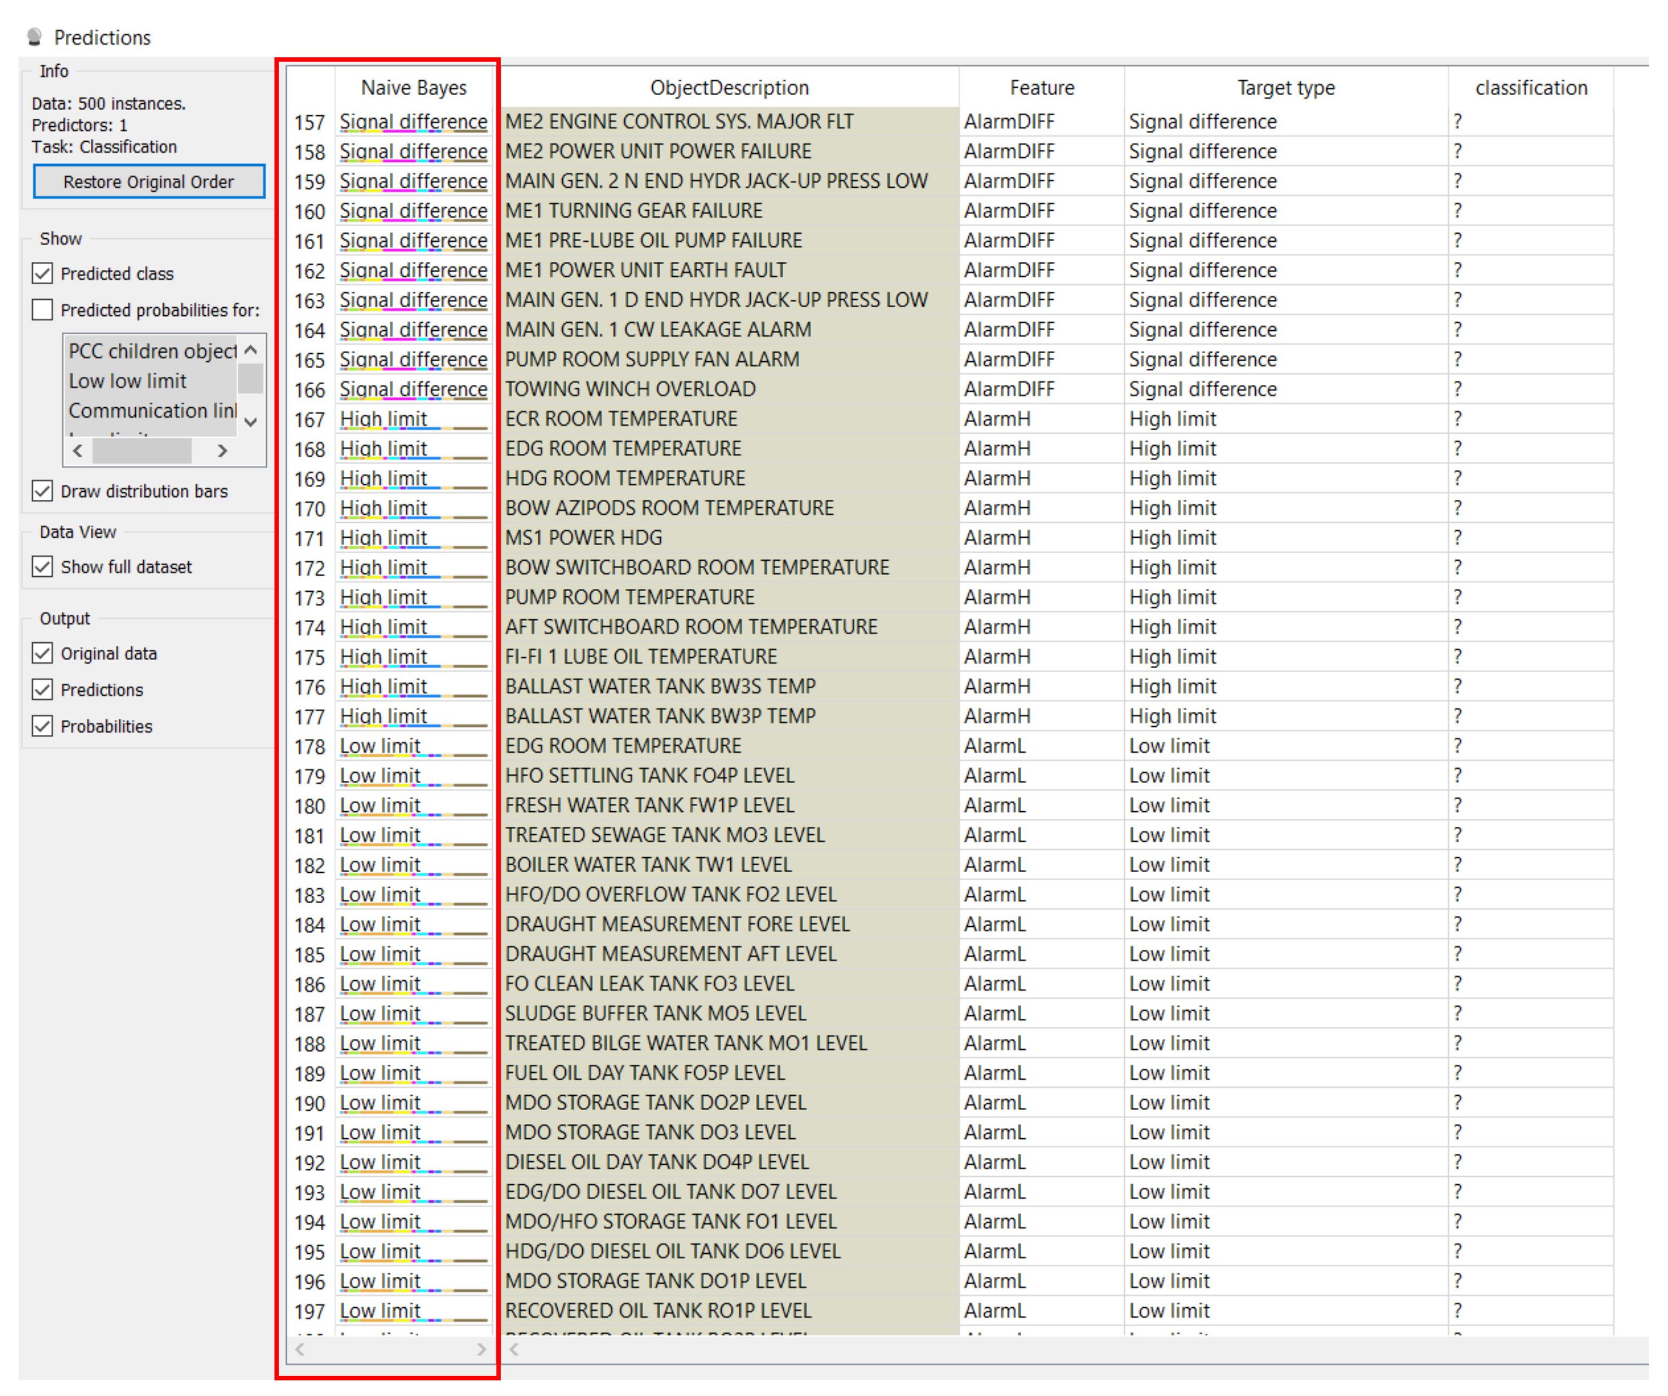Sort by ObjectDescription column header

(730, 88)
